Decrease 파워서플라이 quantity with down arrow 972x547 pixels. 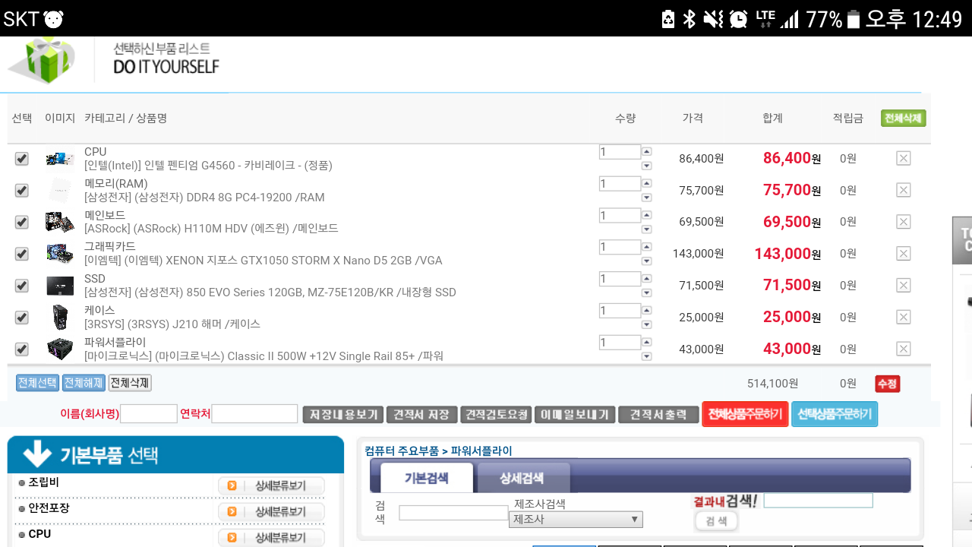click(x=647, y=356)
